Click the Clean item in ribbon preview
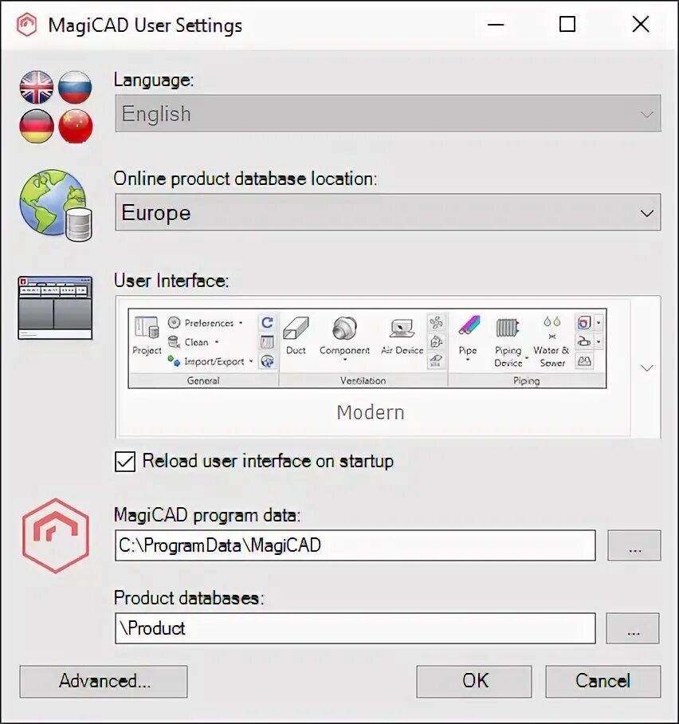679x724 pixels. pyautogui.click(x=193, y=342)
